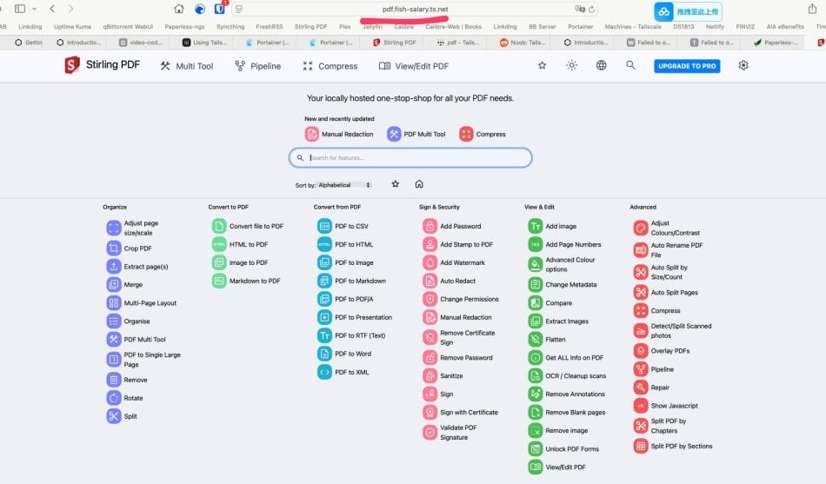The image size is (826, 484).
Task: Open Compress in the top navigation
Action: coord(330,66)
